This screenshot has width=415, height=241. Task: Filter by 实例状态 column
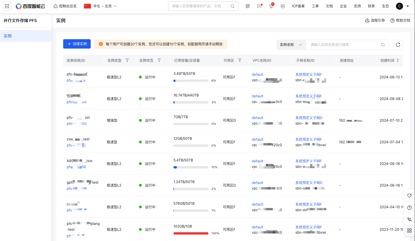point(159,60)
